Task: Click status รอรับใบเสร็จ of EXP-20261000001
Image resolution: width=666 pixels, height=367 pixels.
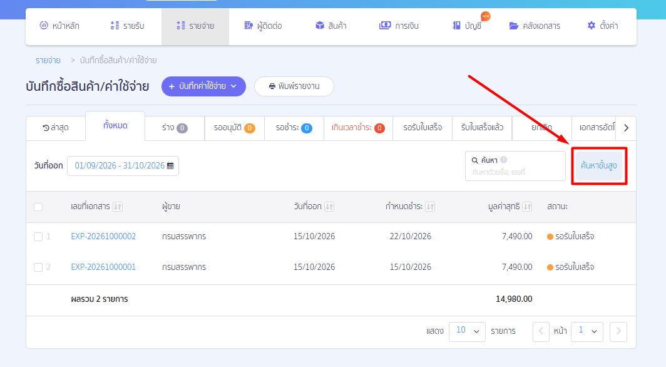Action: (x=570, y=267)
